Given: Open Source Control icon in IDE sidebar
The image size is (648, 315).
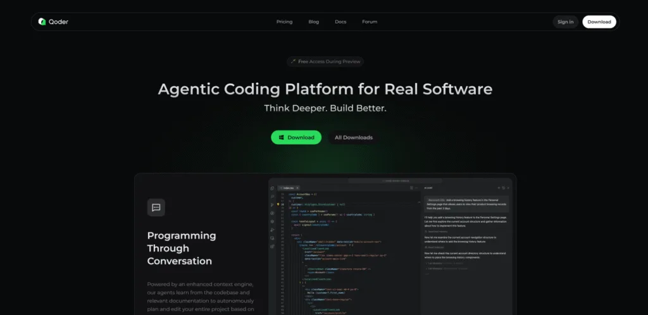Looking at the screenshot, I should pos(272,205).
